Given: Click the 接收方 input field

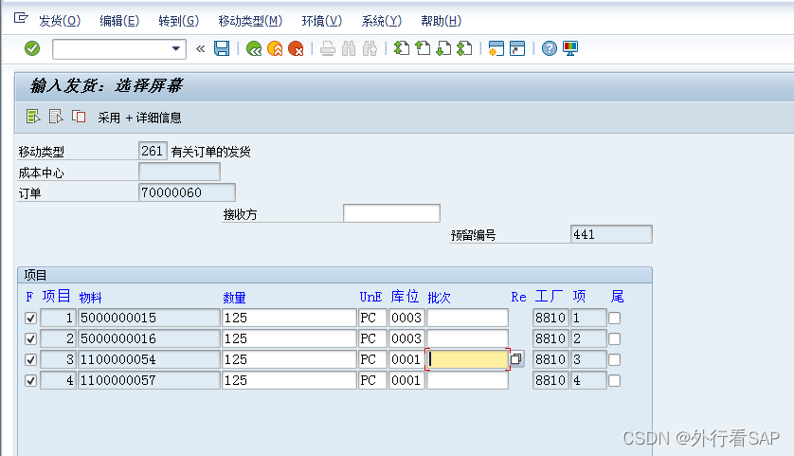Looking at the screenshot, I should coord(391,213).
